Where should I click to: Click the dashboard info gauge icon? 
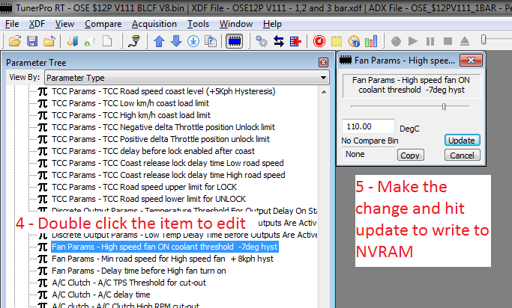(x=354, y=41)
